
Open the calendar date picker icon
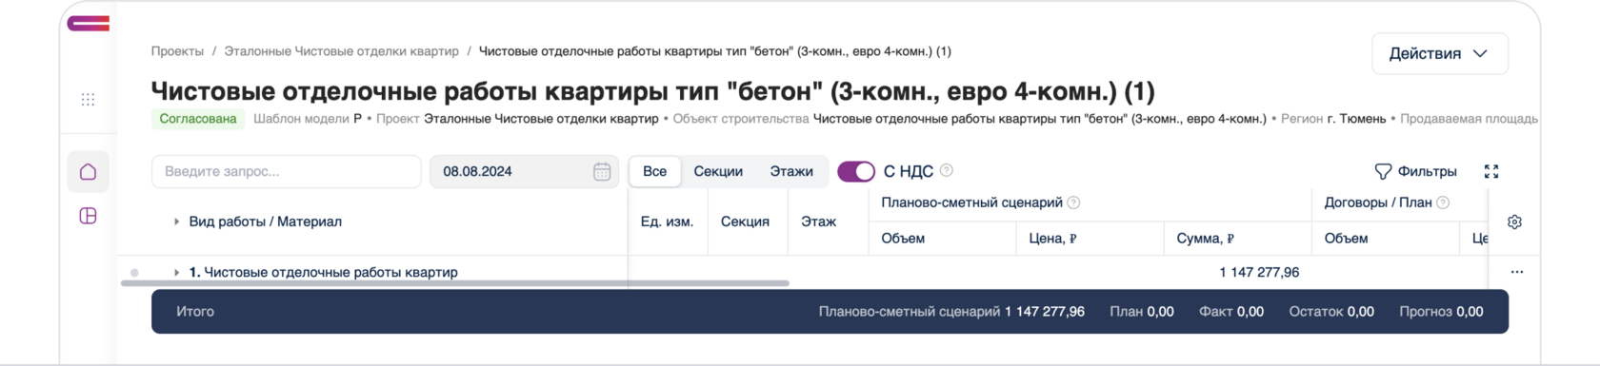coord(602,171)
